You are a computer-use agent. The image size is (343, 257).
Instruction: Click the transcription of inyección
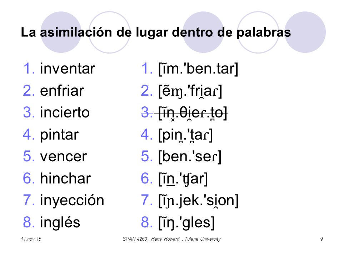tap(198, 201)
